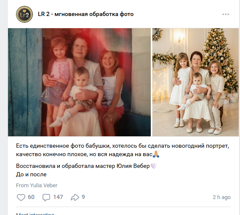Viewport: 240px width, 215px height.
Task: Open the "From Yulia Veber" author link
Action: tap(37, 185)
